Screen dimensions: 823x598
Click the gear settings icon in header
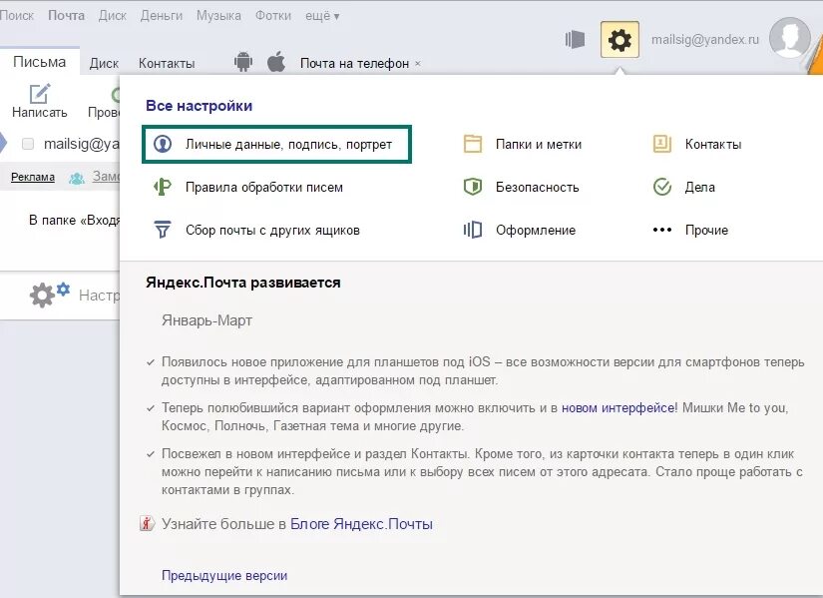(x=619, y=40)
